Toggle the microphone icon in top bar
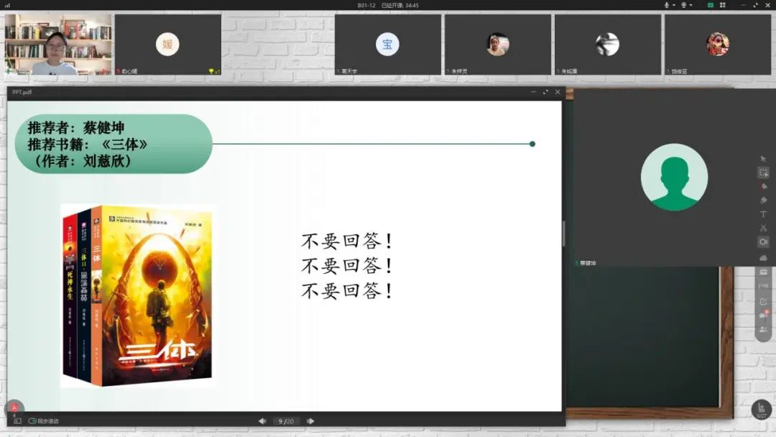 coord(667,5)
